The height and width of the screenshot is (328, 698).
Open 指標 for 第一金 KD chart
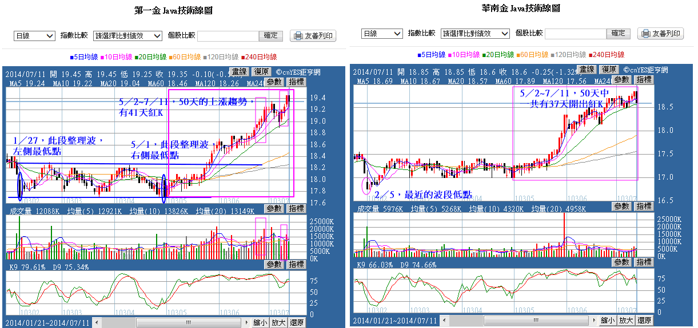coord(296,264)
